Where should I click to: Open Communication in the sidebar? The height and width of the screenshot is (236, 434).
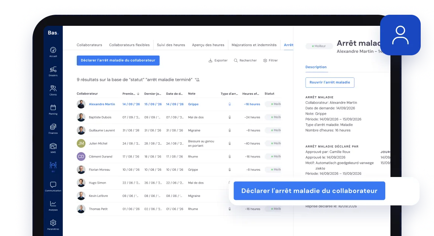coord(53,187)
